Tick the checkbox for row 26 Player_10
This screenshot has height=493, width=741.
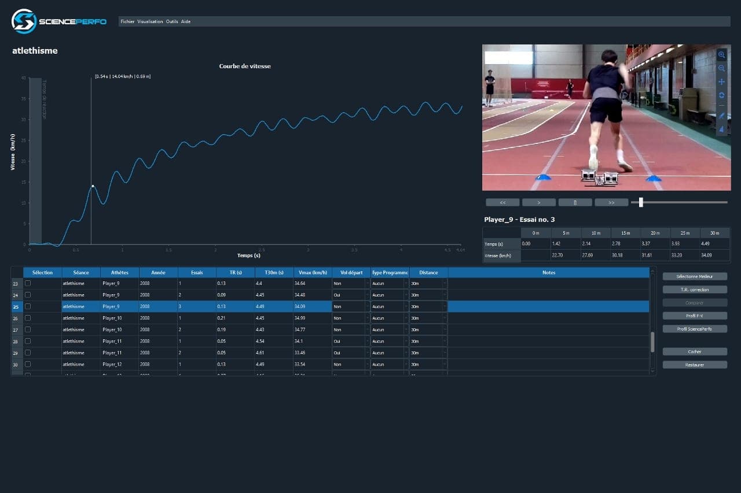click(28, 318)
